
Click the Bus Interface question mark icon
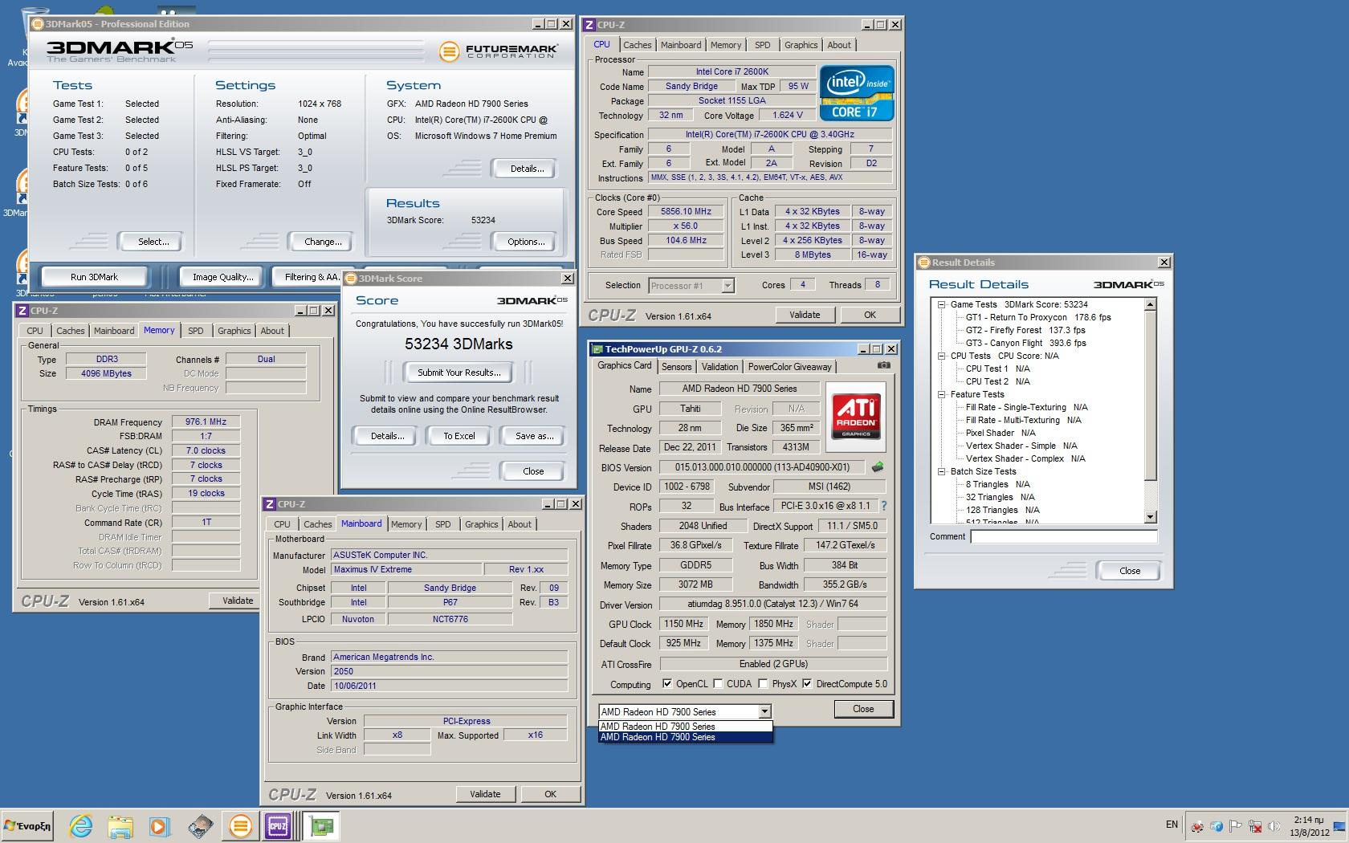(884, 506)
